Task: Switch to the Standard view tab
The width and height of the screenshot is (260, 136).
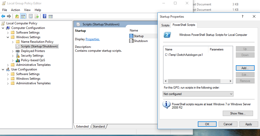Action: point(99,127)
